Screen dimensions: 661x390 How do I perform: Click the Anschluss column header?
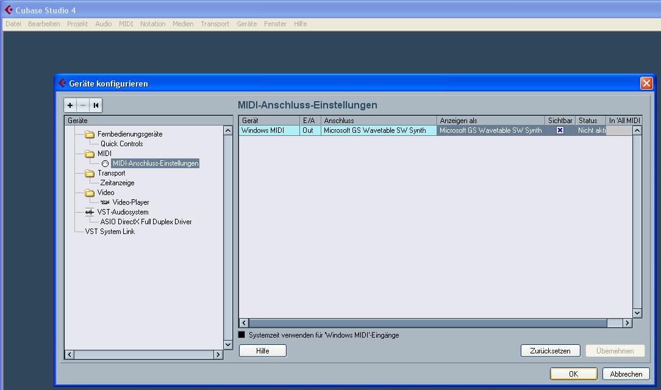pos(379,121)
